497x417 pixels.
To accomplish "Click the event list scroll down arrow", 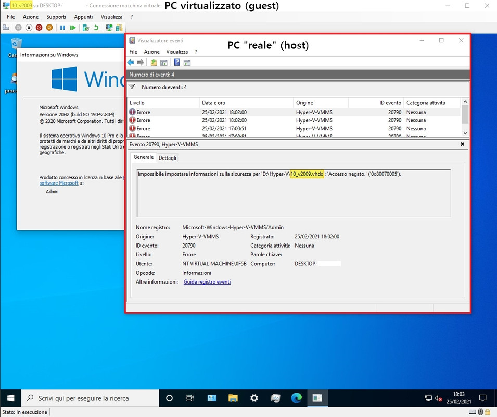I will (x=465, y=133).
